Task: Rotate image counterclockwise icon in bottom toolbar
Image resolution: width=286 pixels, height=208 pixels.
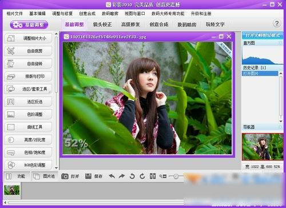Action: coord(132,176)
